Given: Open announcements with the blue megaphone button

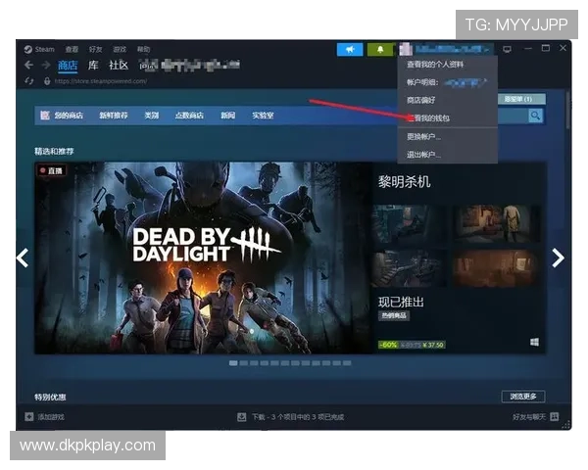Looking at the screenshot, I should click(350, 49).
